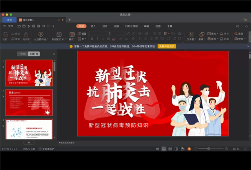Expand the 从当前开始 dropdown arrow
This screenshot has width=251, height=170.
tap(47, 39)
